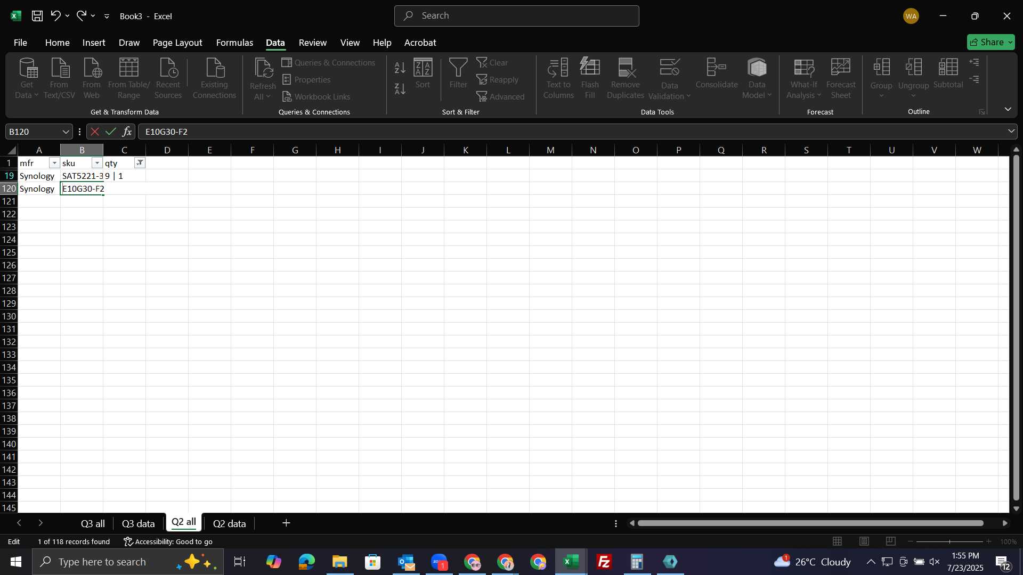Open Get Data menu
Image resolution: width=1023 pixels, height=575 pixels.
click(x=27, y=78)
